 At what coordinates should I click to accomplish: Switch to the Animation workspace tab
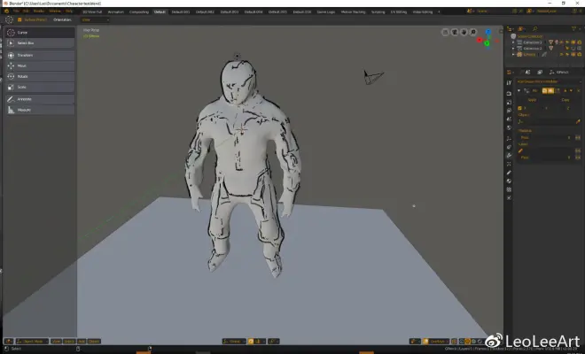coord(115,12)
